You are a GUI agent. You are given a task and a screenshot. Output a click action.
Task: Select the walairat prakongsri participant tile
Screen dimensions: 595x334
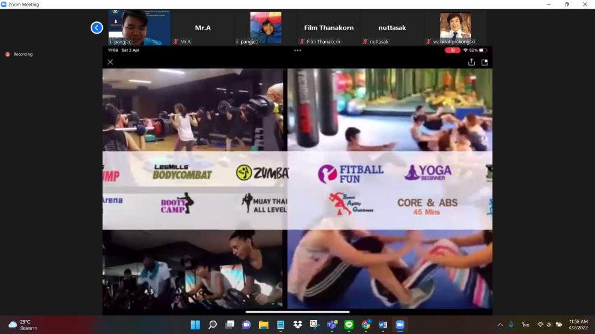(456, 28)
